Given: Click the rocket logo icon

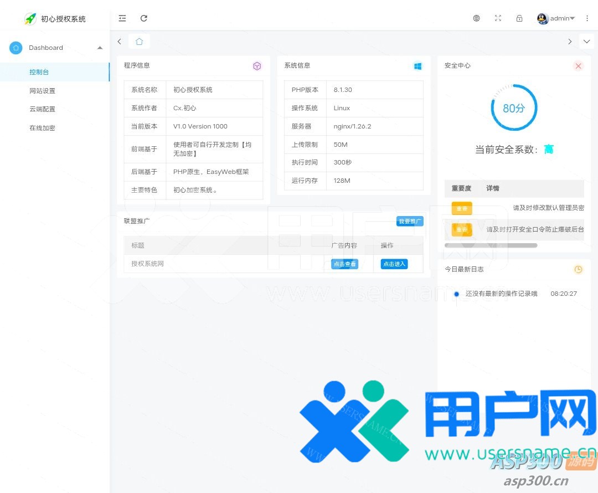Looking at the screenshot, I should 30,19.
